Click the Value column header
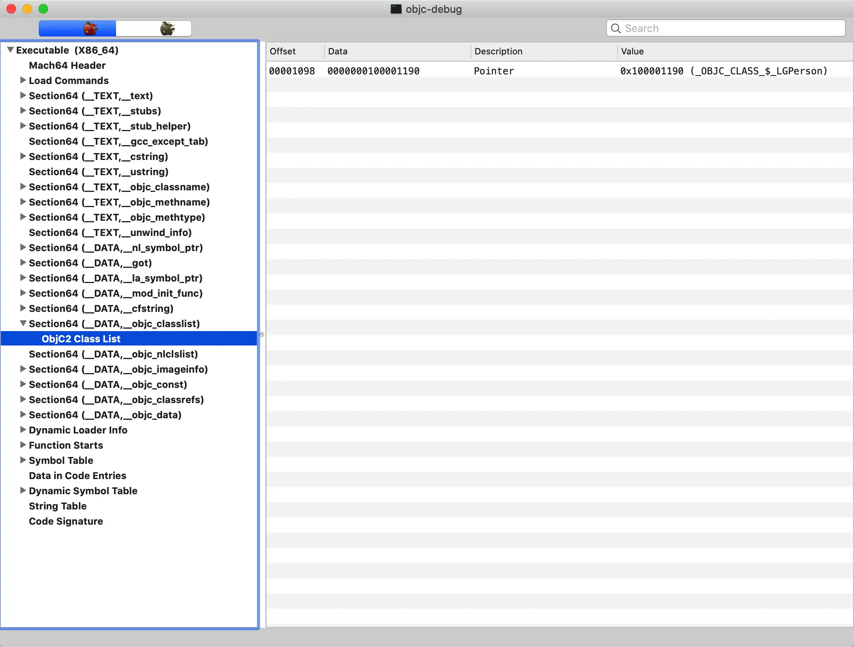 [632, 51]
